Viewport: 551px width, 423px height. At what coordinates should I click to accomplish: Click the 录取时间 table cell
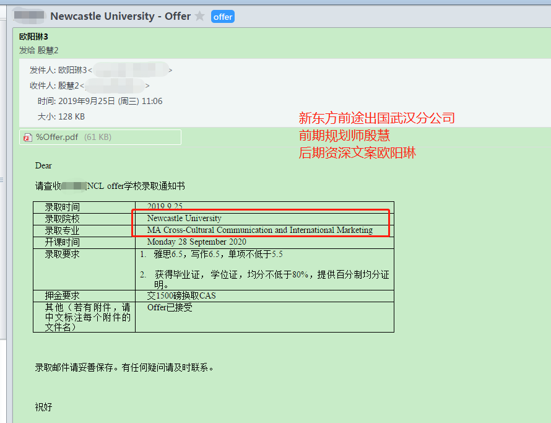coord(84,207)
